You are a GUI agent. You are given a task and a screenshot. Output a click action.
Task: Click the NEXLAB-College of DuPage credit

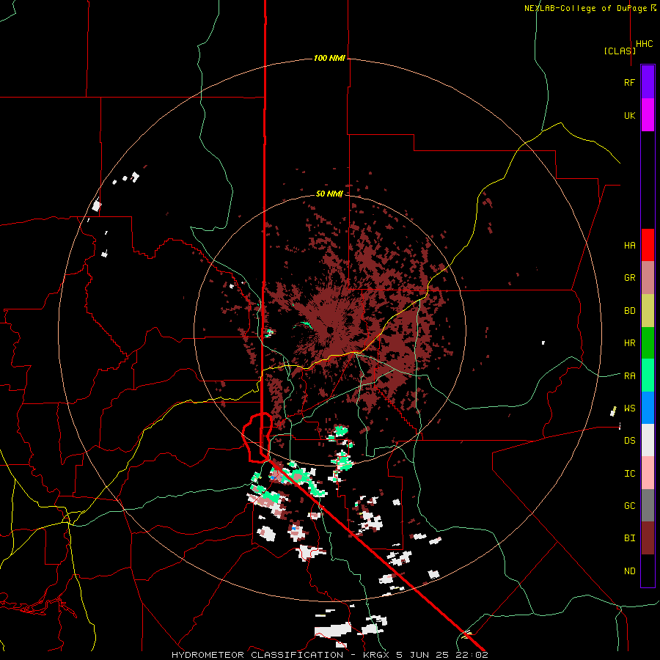[x=590, y=8]
